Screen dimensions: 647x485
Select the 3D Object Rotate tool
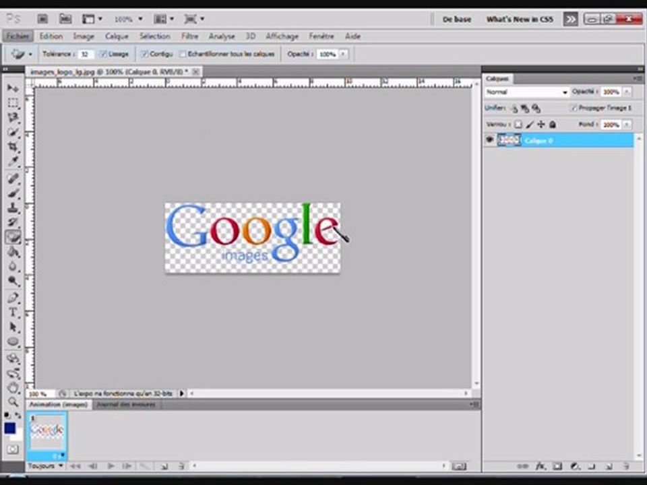pos(13,358)
